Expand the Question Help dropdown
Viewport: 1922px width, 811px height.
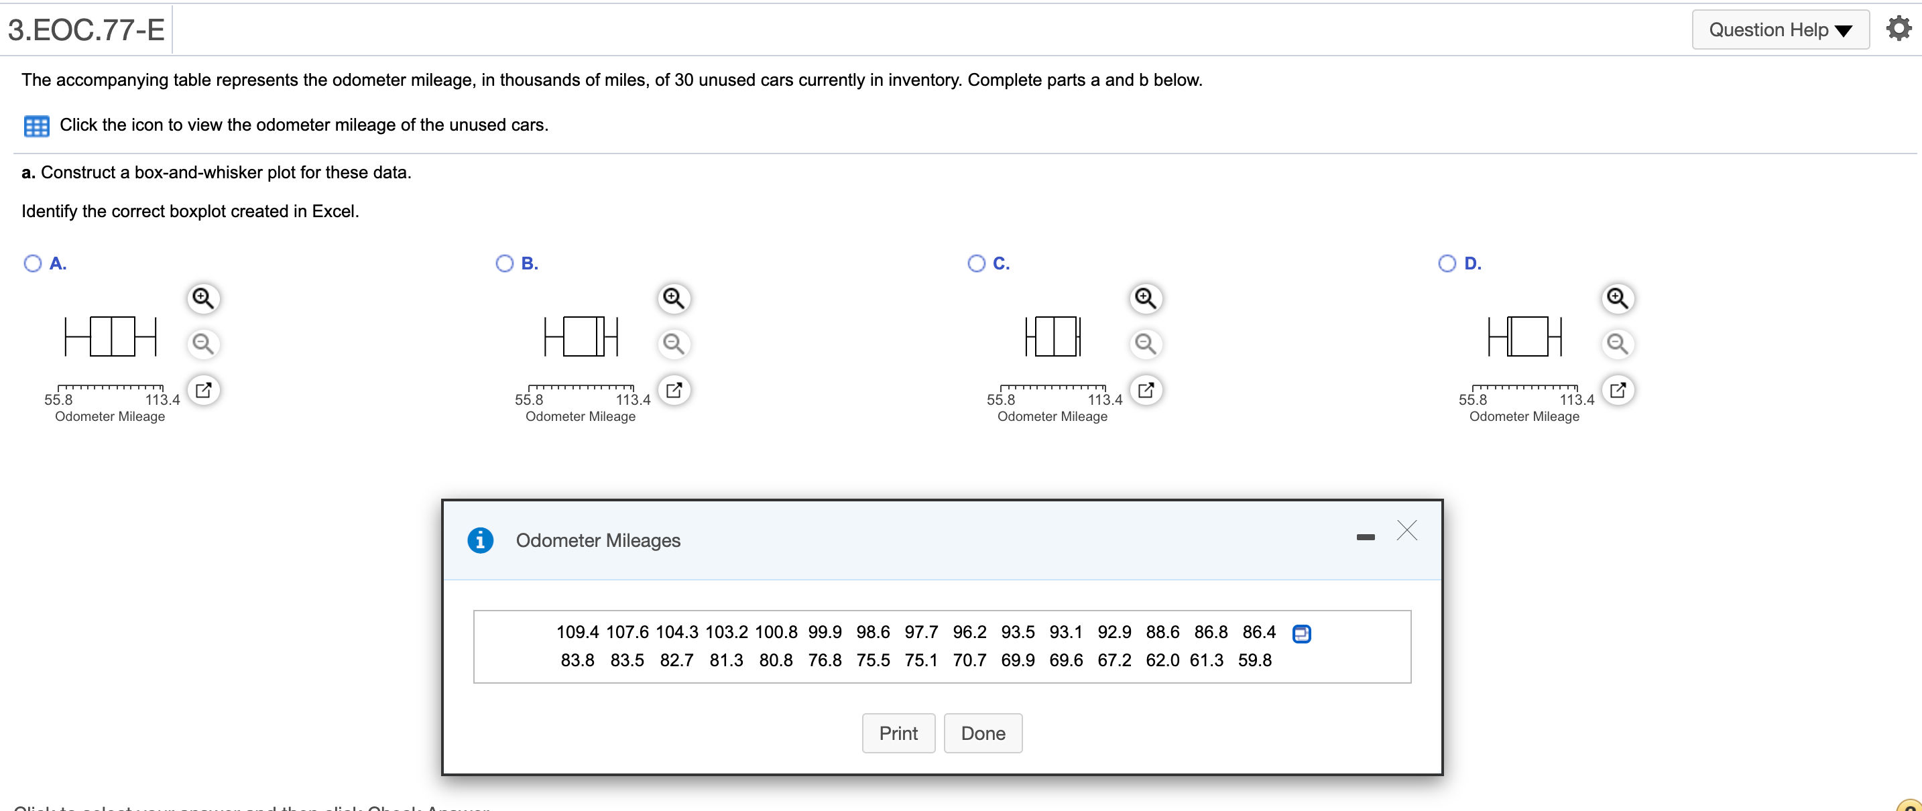(x=1779, y=30)
